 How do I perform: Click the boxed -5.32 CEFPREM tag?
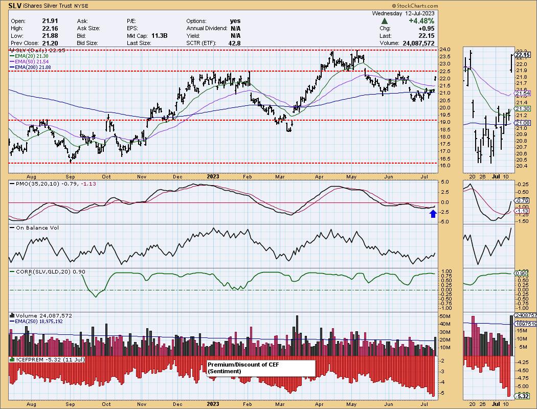point(523,396)
